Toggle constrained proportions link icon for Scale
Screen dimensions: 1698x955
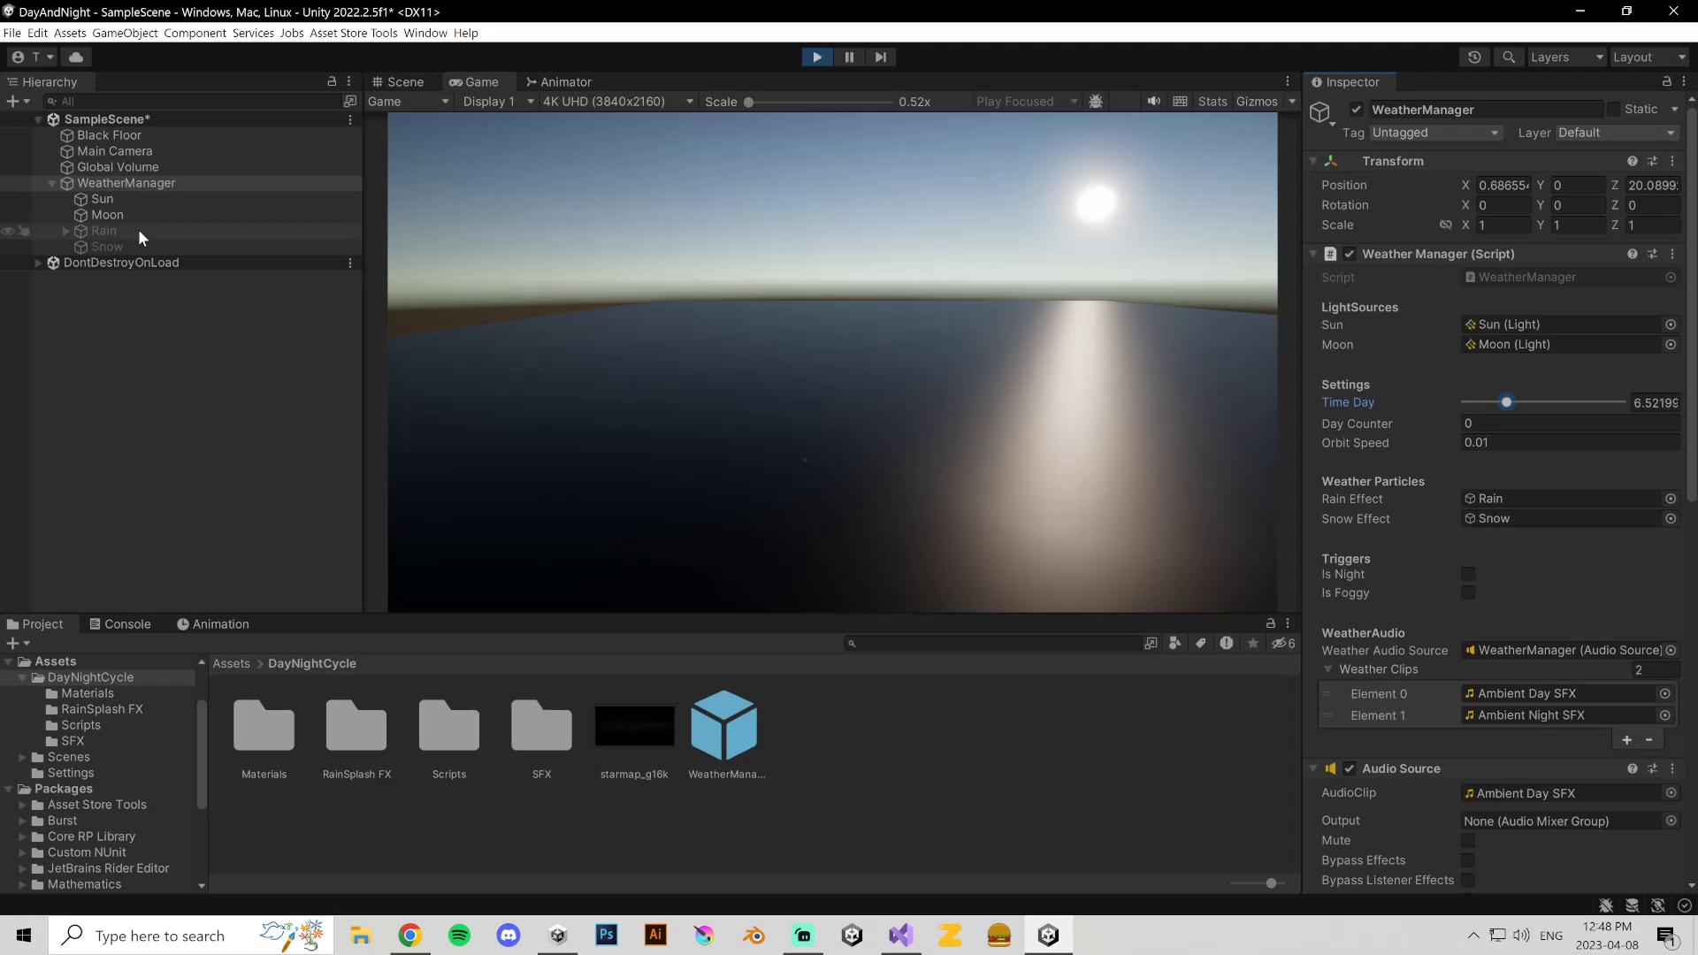coord(1446,225)
